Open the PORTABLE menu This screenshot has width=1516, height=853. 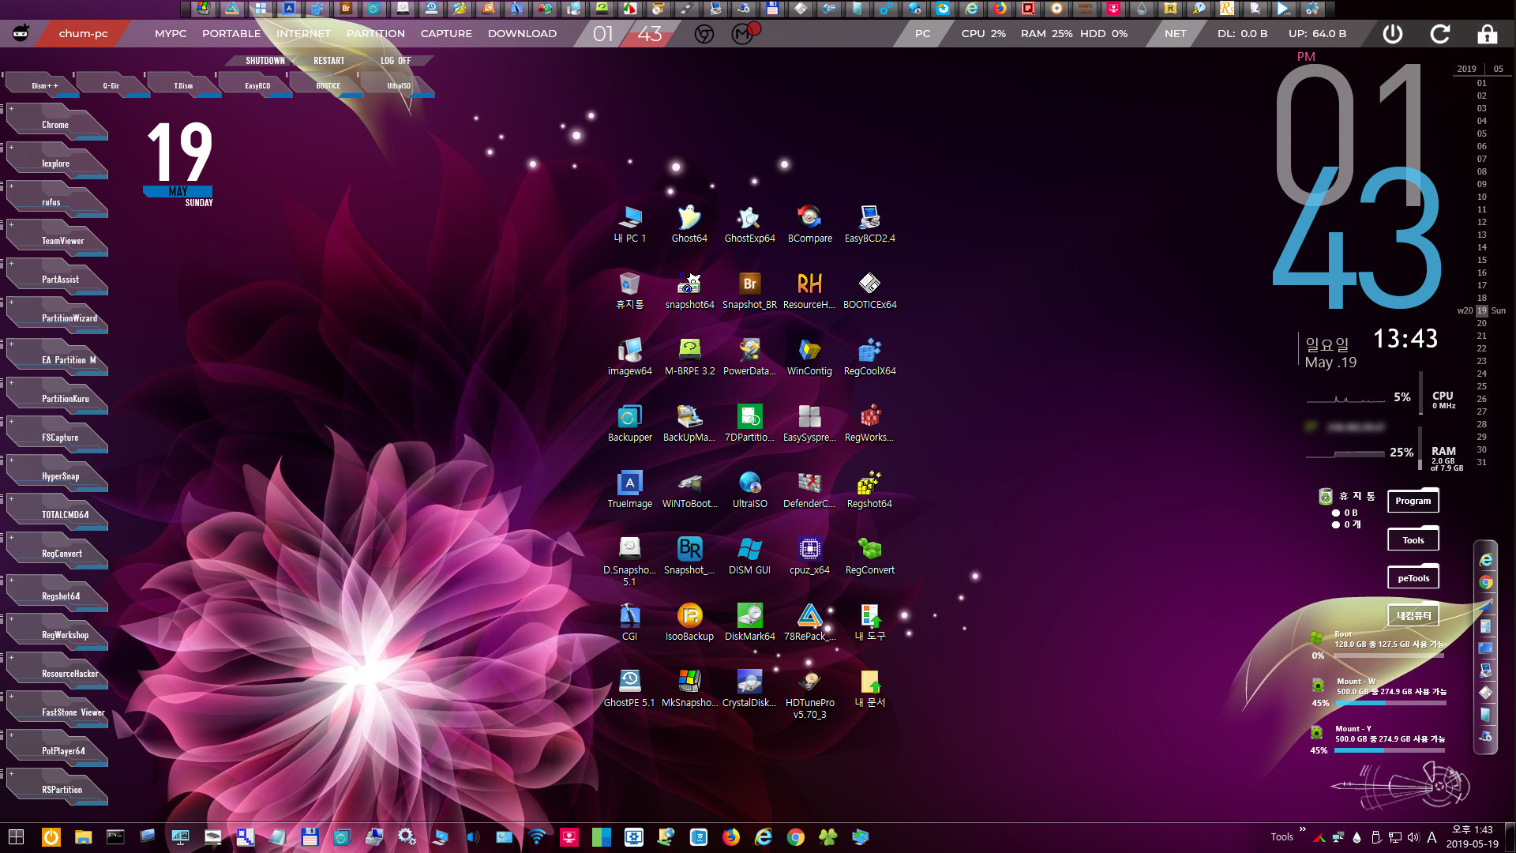click(x=231, y=34)
